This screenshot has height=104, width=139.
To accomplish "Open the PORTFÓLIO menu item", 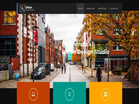I will (x=102, y=8).
